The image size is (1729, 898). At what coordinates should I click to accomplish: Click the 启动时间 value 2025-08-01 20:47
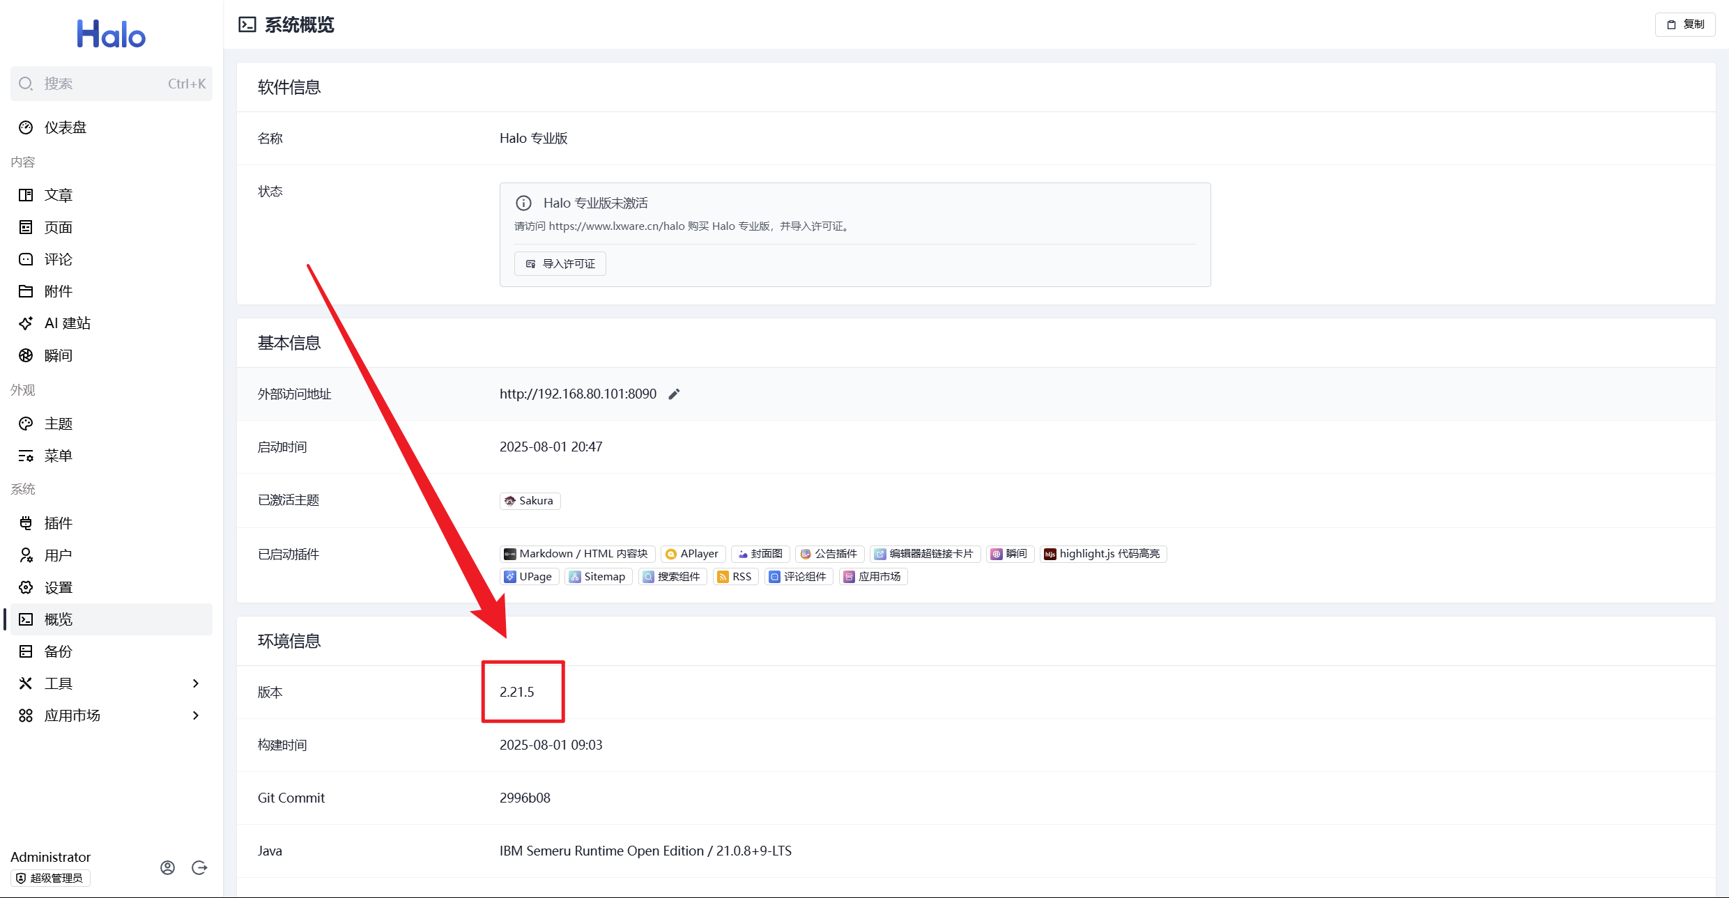(x=551, y=447)
